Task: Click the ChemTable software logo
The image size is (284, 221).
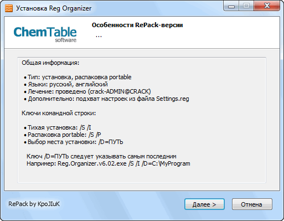Action: tap(45, 34)
